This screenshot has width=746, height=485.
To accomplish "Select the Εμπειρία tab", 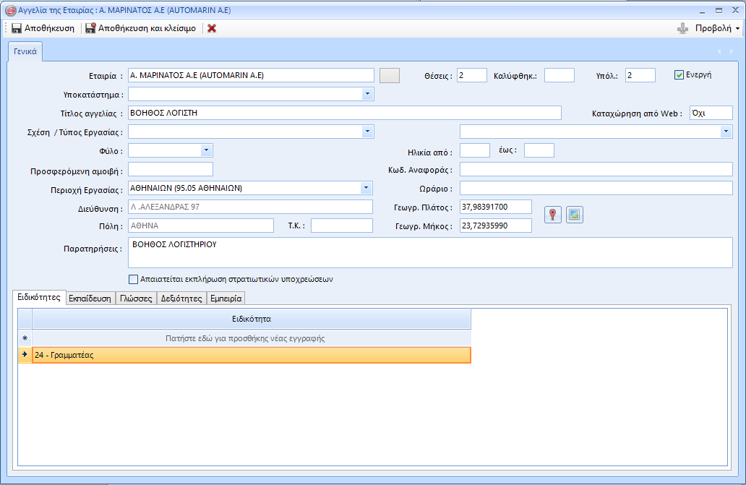I will pos(226,299).
